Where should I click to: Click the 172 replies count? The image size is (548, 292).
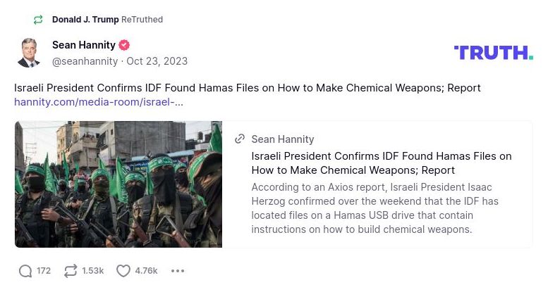coord(44,271)
